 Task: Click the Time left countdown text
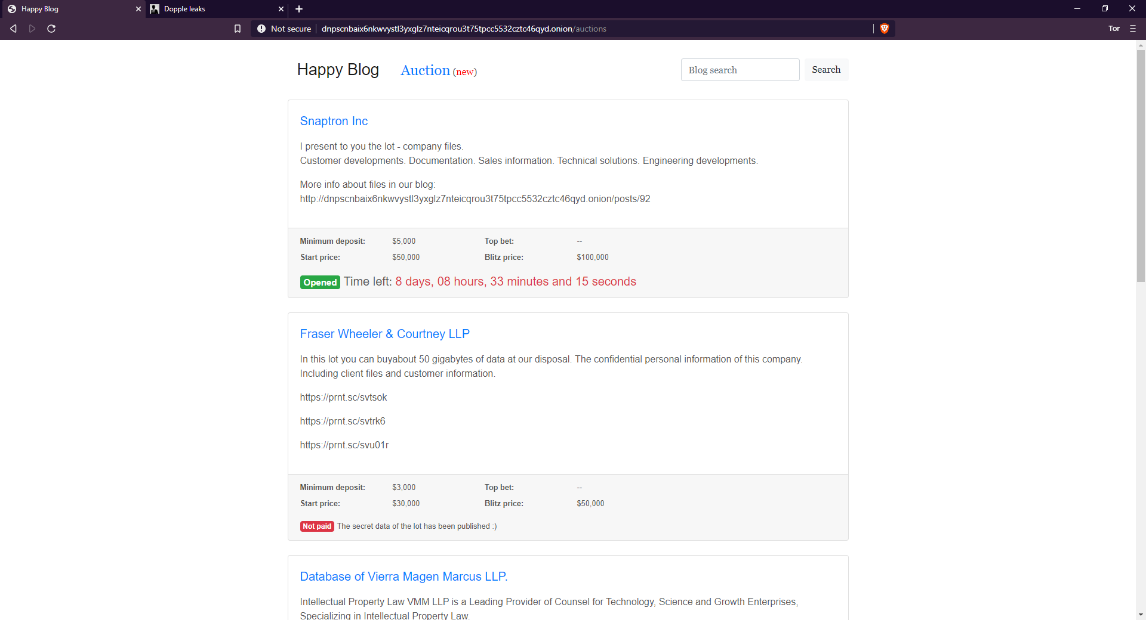point(516,281)
